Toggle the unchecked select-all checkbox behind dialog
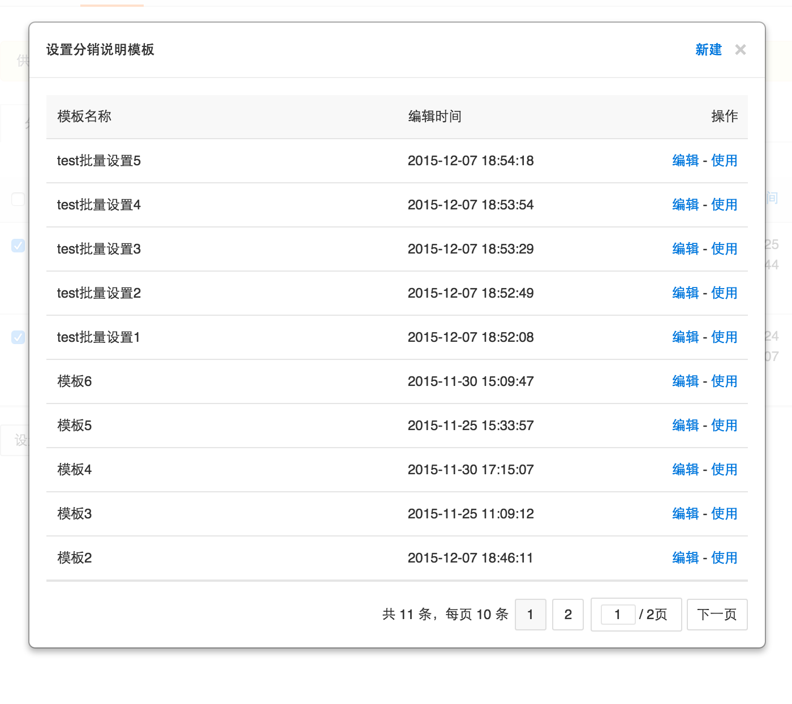The image size is (792, 704). click(18, 199)
